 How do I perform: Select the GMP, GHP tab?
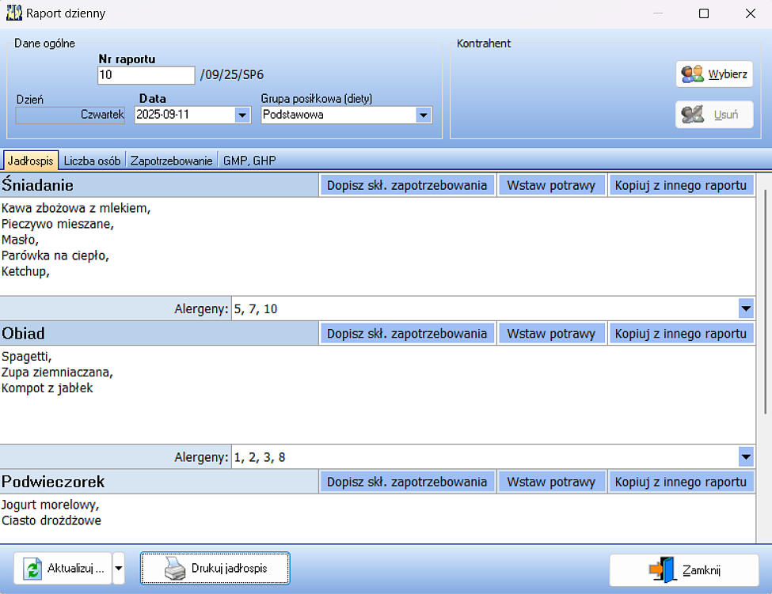pos(249,161)
